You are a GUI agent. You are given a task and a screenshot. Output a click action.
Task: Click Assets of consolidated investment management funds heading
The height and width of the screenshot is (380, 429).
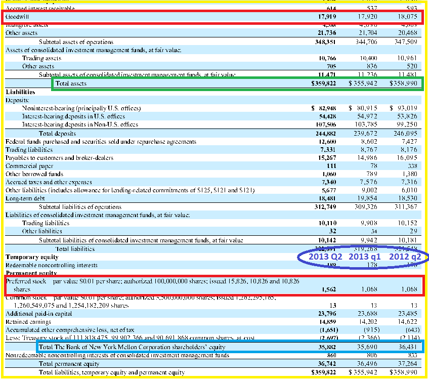tap(93, 50)
